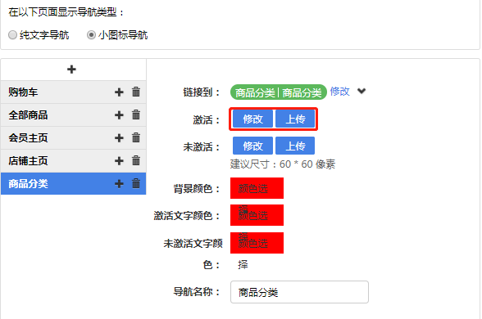Click the 修改 link beside 链接到
This screenshot has height=319, width=482.
coord(339,92)
